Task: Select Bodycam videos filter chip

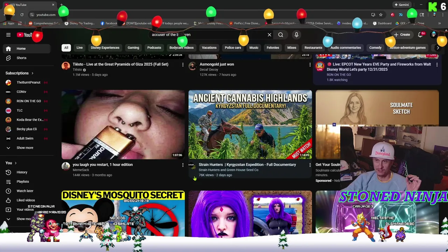Action: pos(181,48)
